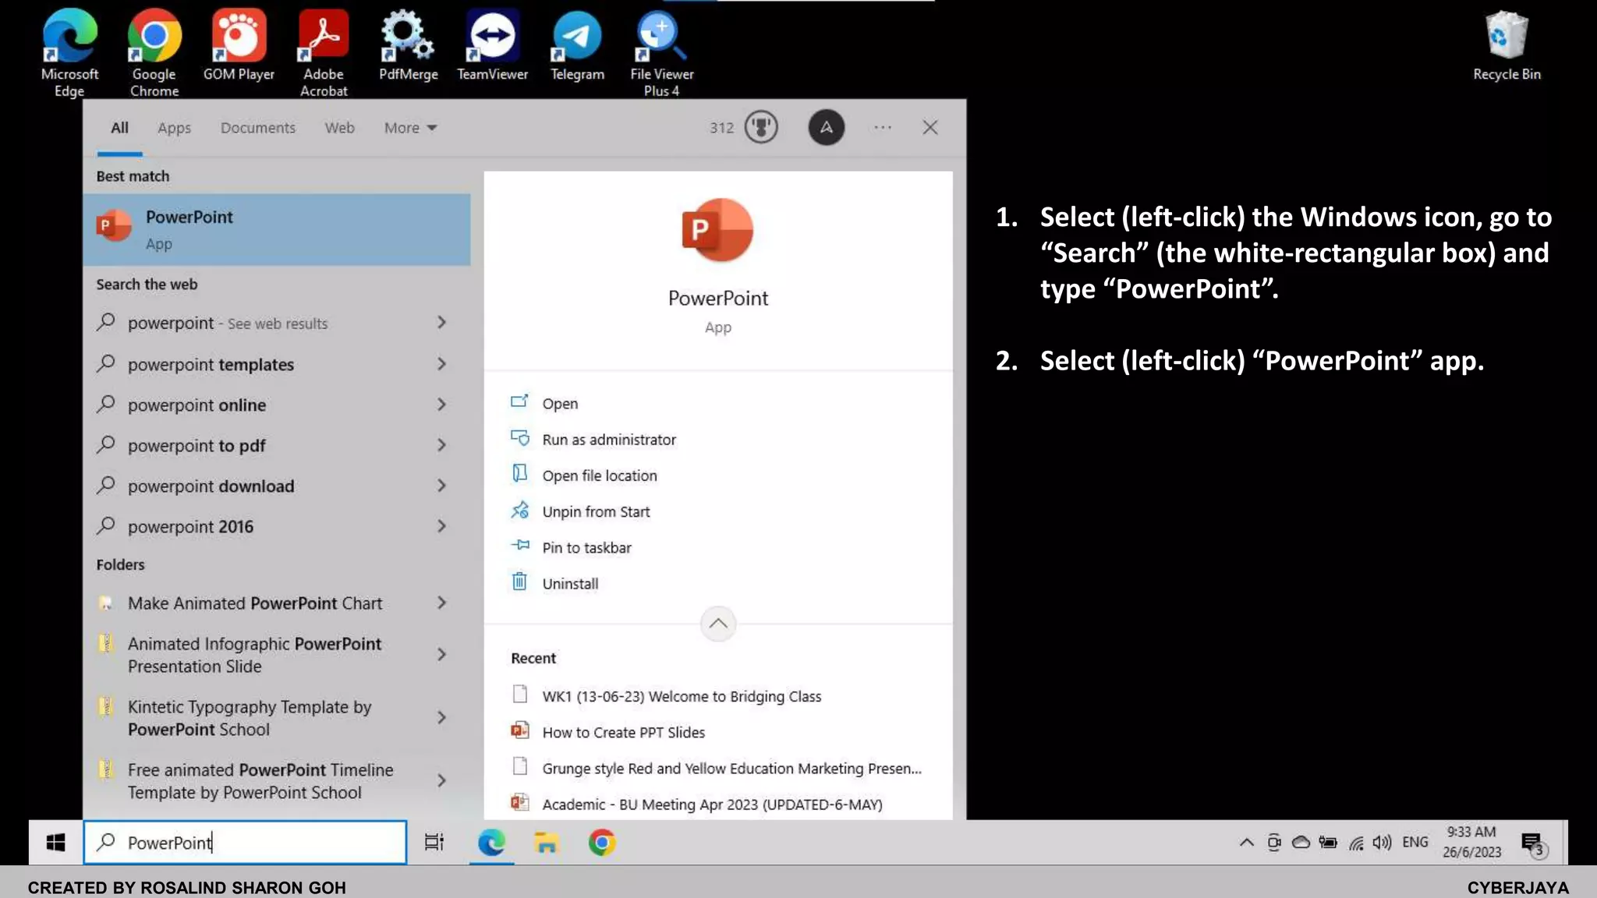Viewport: 1597px width, 898px height.
Task: Show hidden system tray icons
Action: 1246,843
